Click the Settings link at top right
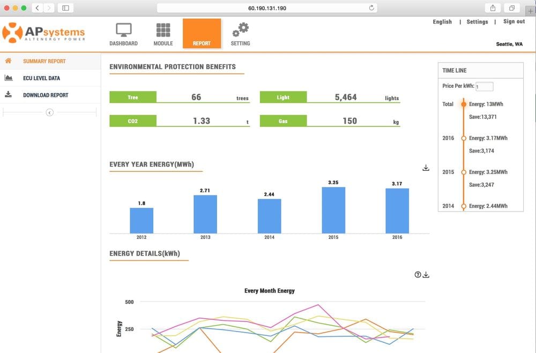The image size is (536, 353). (x=477, y=22)
